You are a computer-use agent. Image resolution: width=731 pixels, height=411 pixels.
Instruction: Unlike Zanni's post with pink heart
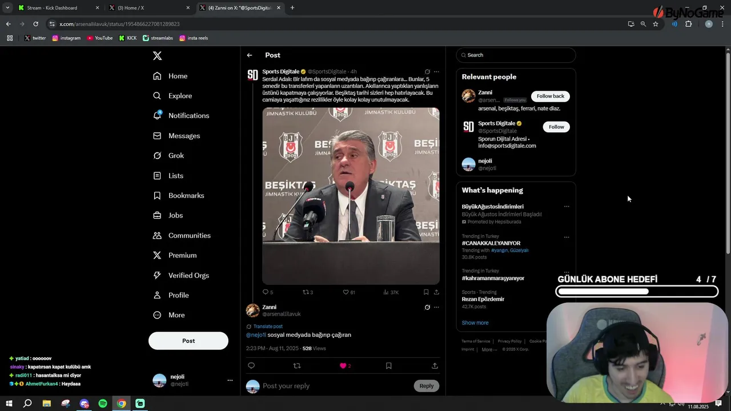click(x=343, y=366)
